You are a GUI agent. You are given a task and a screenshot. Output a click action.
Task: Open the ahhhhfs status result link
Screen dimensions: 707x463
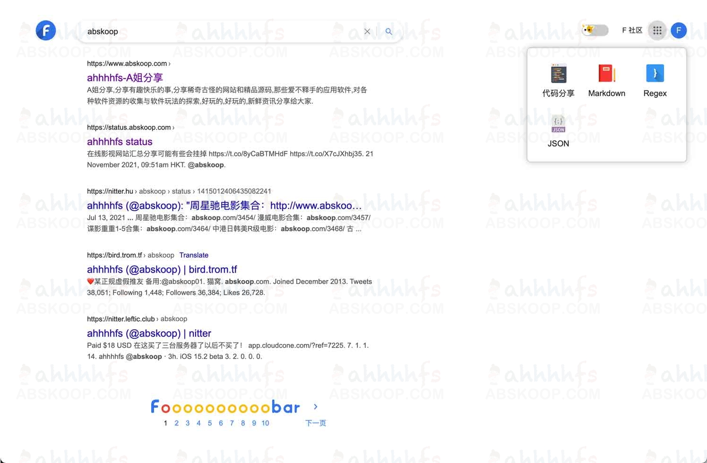coord(120,142)
